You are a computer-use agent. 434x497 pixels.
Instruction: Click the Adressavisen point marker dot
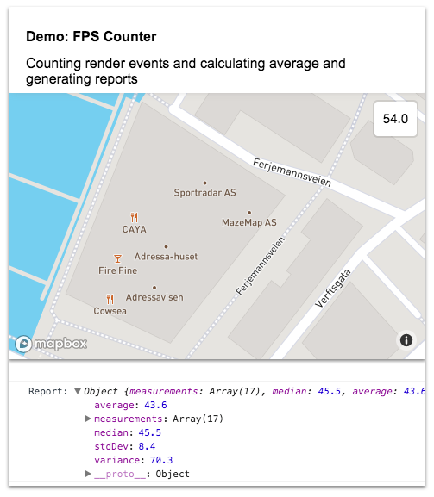[154, 288]
